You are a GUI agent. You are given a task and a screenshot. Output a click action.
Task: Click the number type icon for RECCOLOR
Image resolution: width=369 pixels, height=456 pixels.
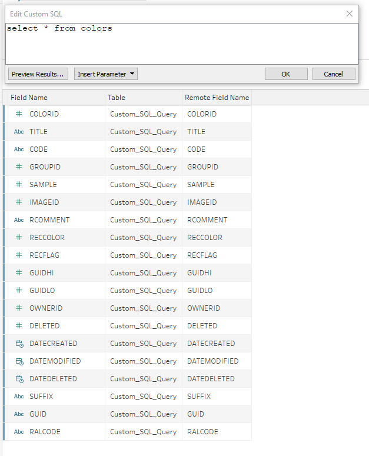[19, 237]
